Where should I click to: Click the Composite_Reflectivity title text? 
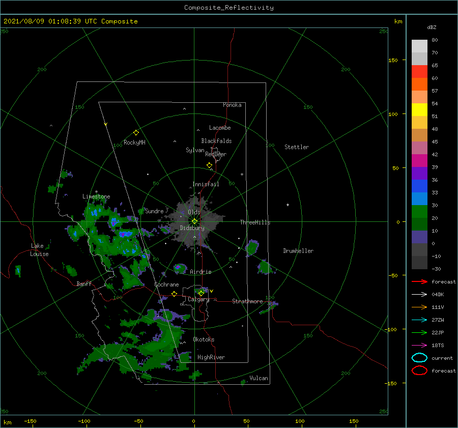[229, 8]
